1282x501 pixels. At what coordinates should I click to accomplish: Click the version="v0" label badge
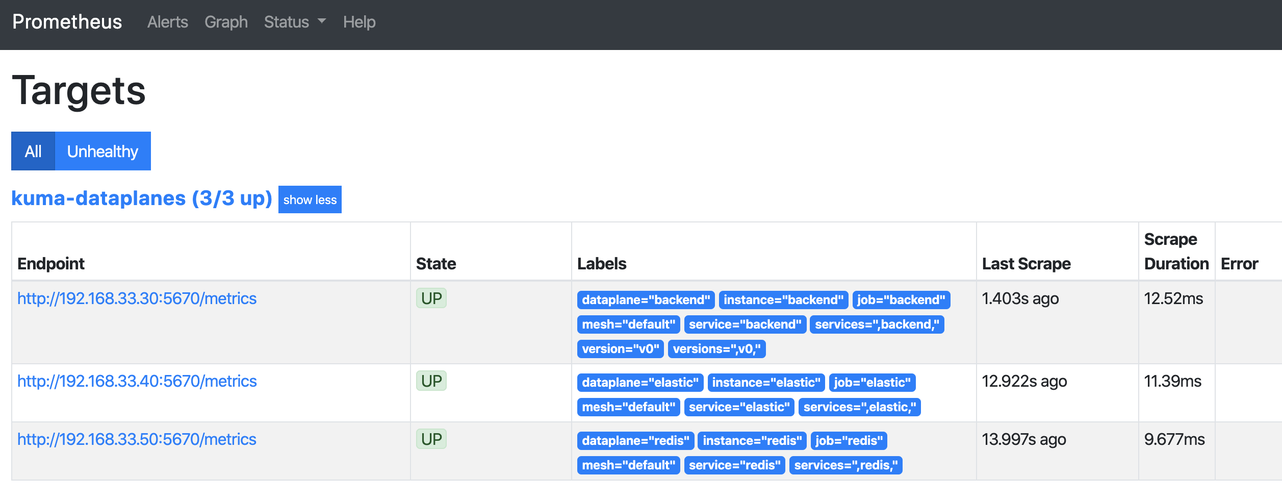620,349
